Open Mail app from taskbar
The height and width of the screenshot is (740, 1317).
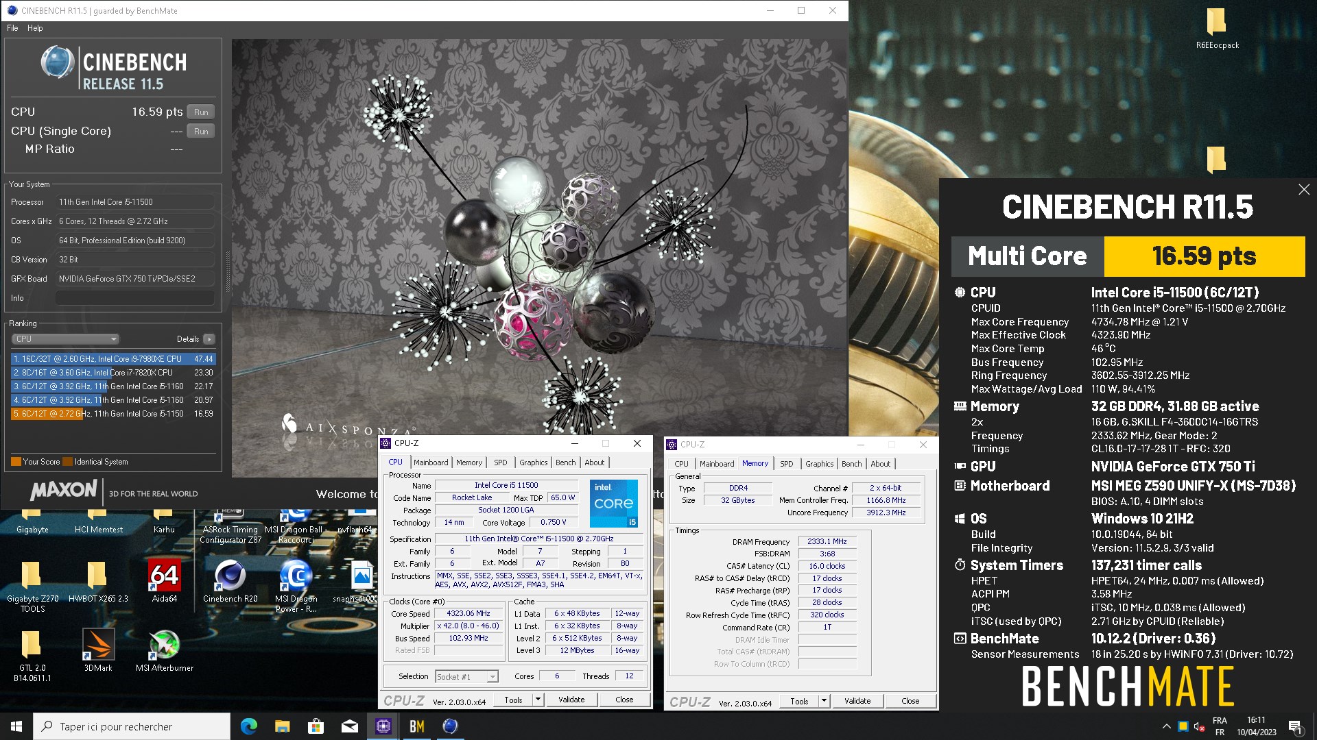pos(349,726)
